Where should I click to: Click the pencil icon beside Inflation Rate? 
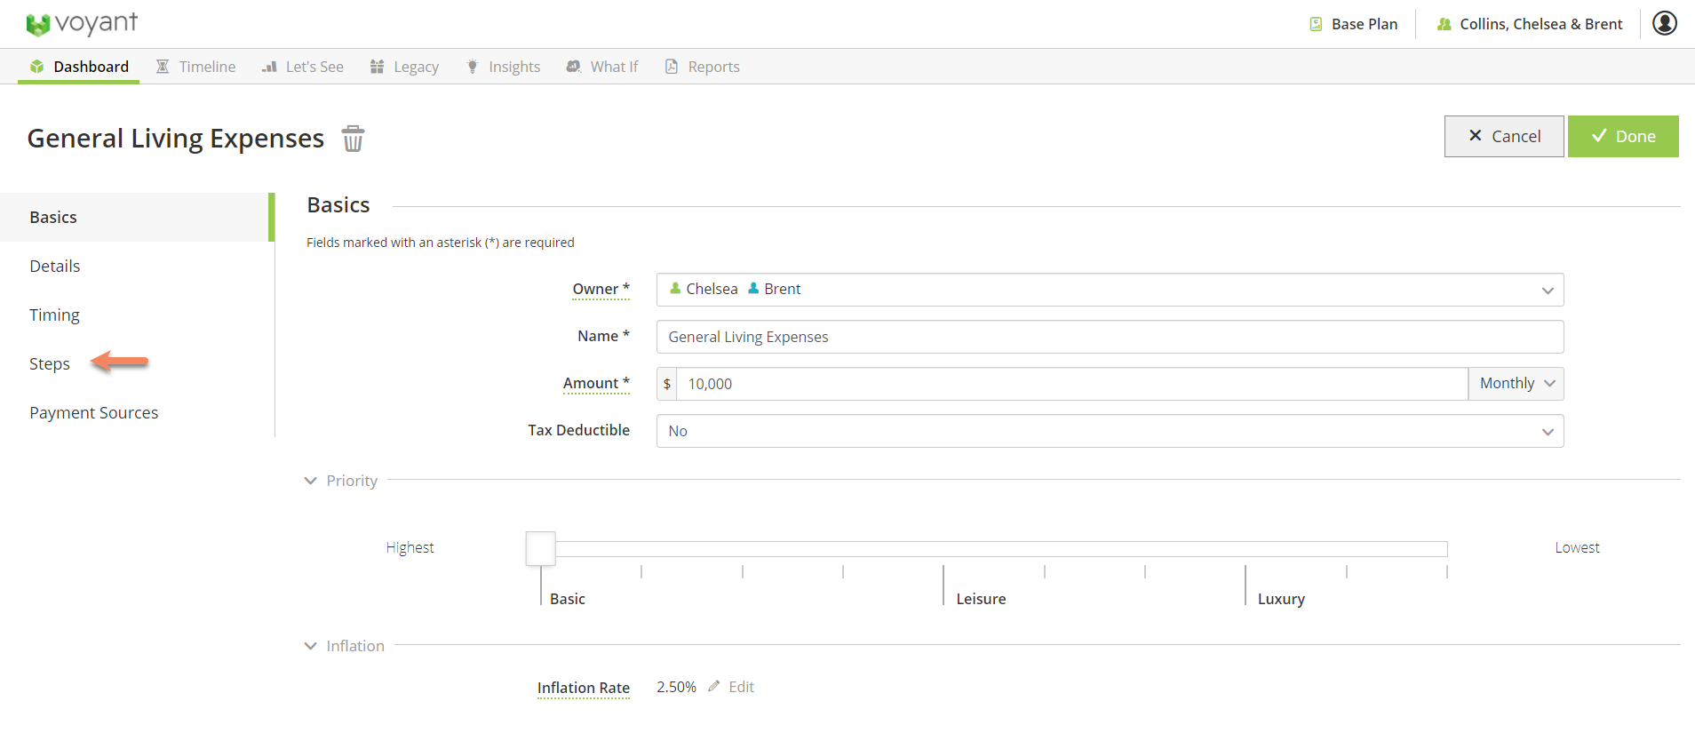[714, 687]
